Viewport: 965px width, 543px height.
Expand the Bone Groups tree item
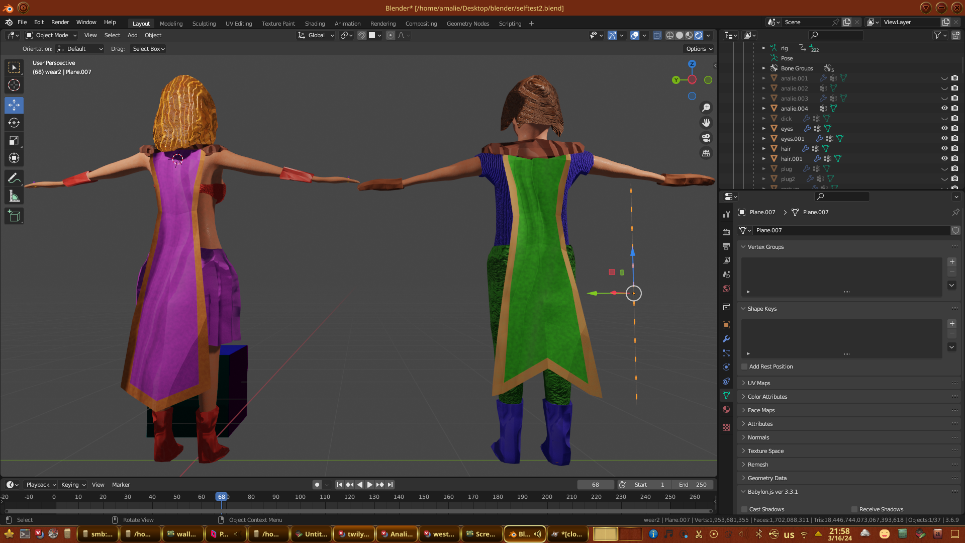tap(764, 68)
